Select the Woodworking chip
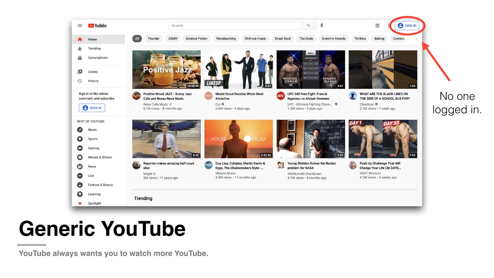494x278 pixels. (226, 39)
